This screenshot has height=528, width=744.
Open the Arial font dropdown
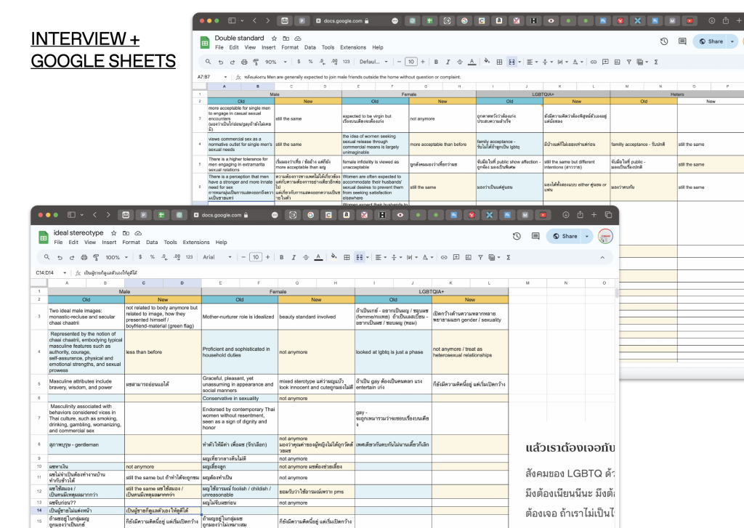point(217,257)
